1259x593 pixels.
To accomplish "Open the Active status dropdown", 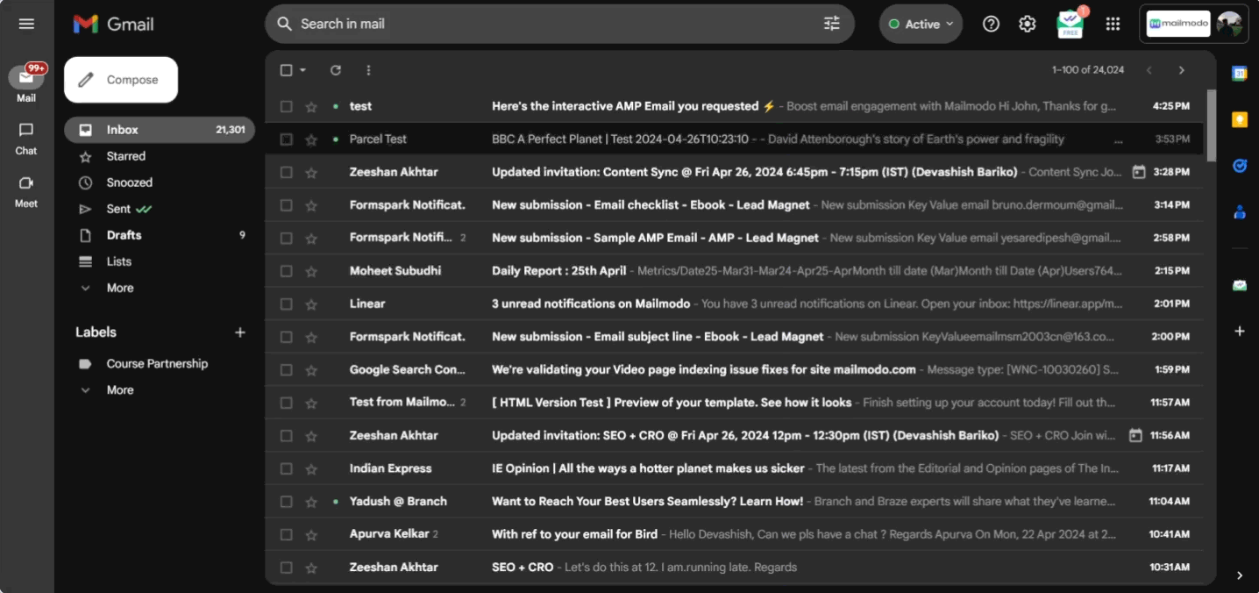I will pyautogui.click(x=921, y=24).
